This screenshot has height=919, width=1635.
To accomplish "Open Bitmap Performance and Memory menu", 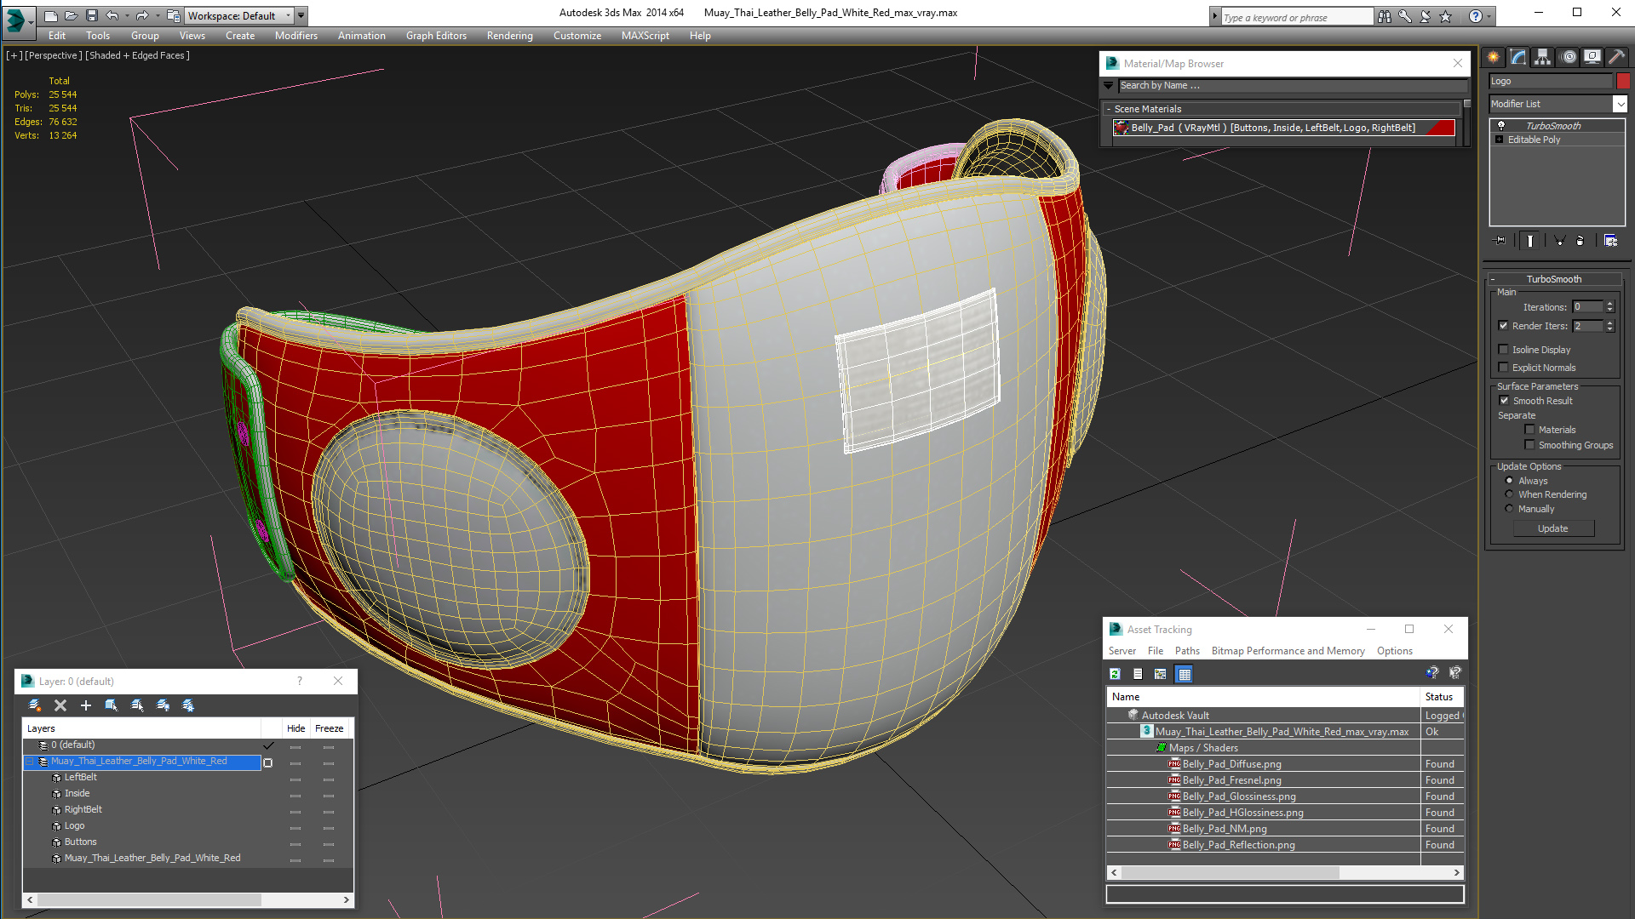I will coord(1288,651).
